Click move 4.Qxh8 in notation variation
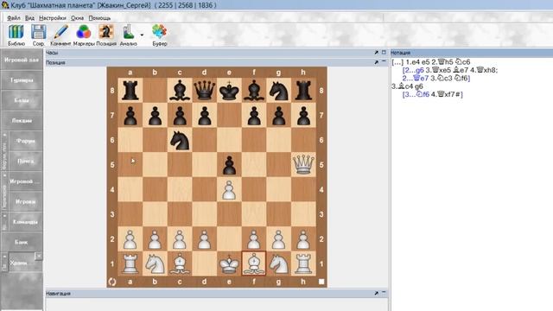This screenshot has width=553, height=311. [484, 70]
